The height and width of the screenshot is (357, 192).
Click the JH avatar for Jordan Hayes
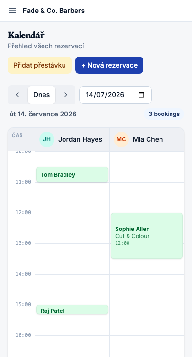coord(47,139)
